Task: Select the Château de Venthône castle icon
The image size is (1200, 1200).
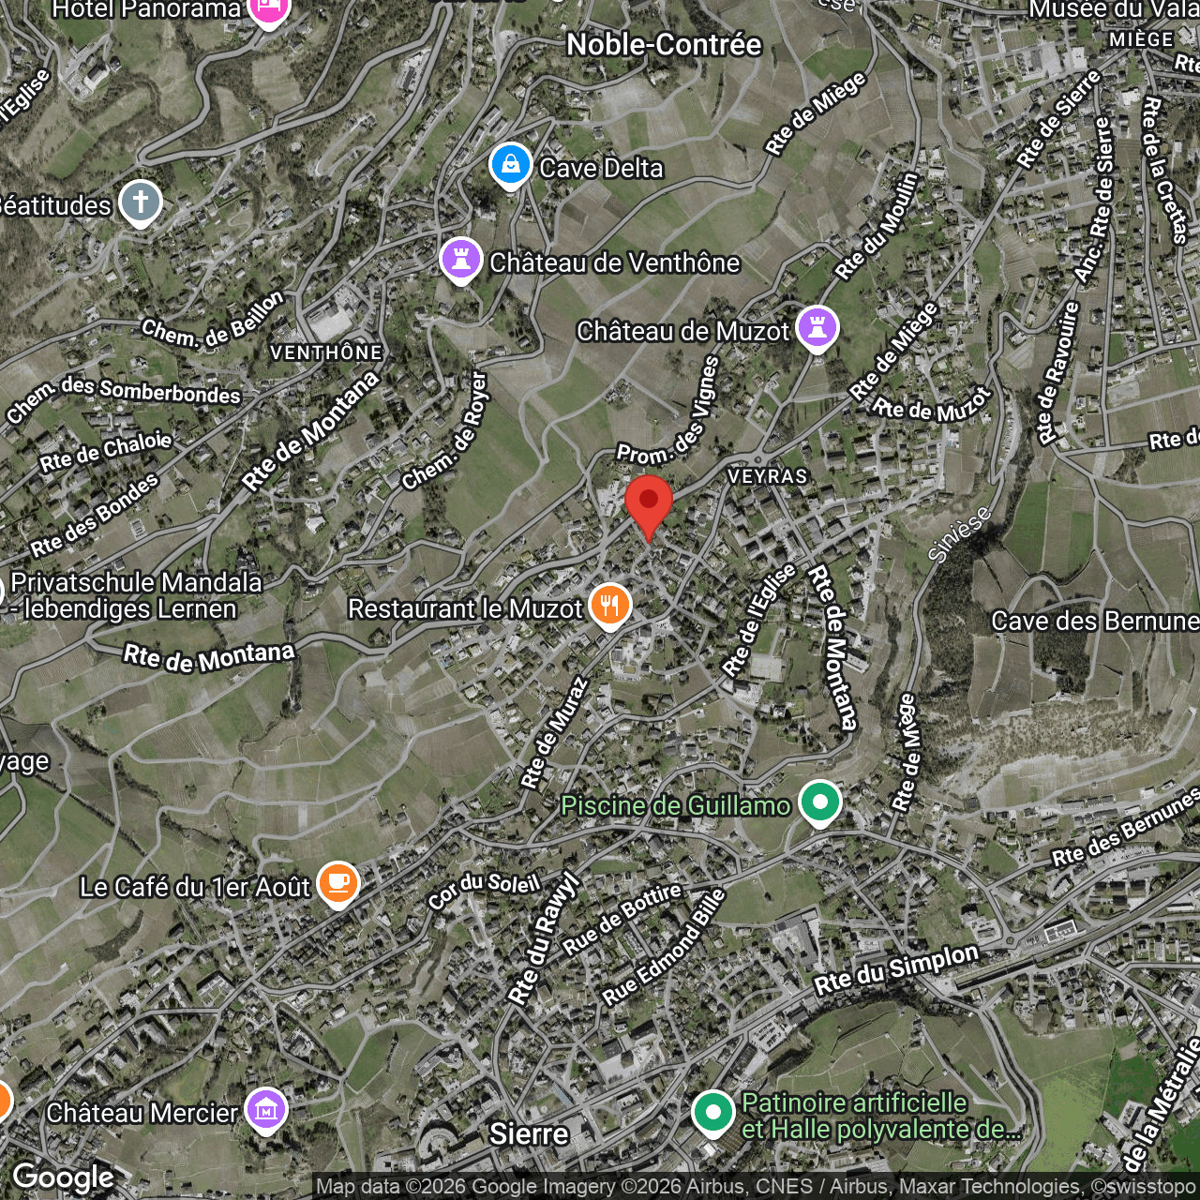Action: (460, 260)
